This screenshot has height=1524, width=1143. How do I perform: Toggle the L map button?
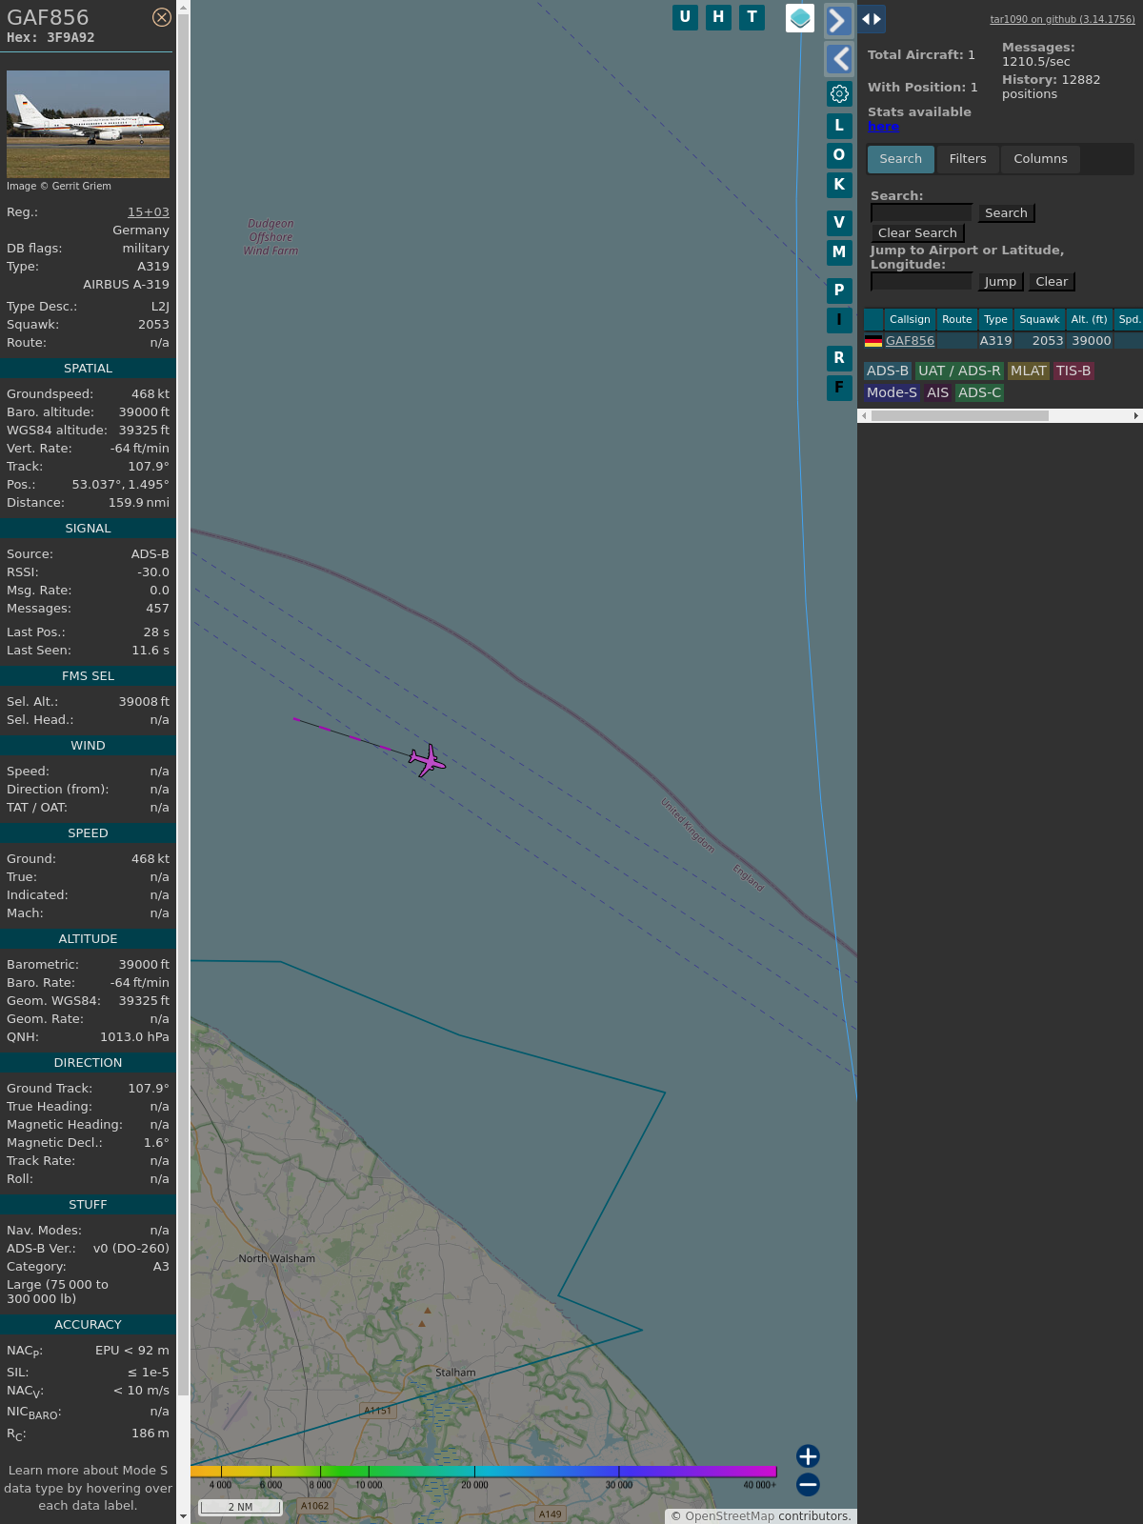pyautogui.click(x=839, y=126)
